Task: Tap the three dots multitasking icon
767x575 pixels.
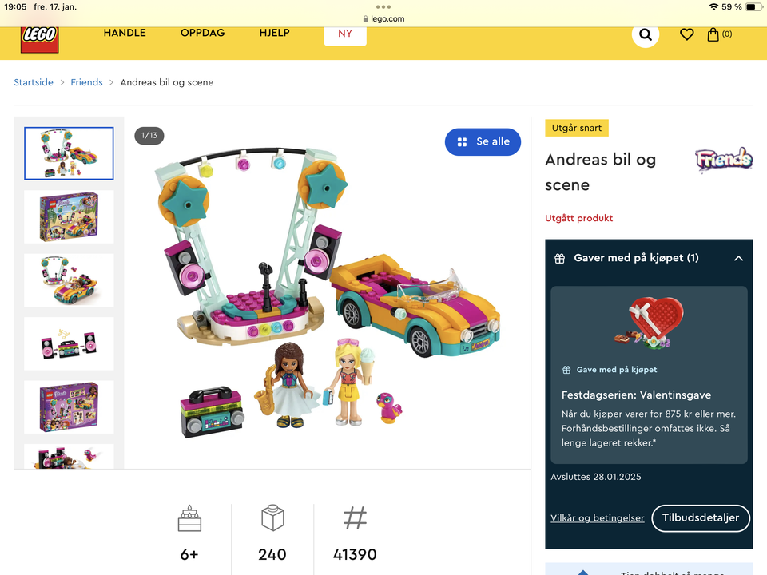Action: point(383,7)
